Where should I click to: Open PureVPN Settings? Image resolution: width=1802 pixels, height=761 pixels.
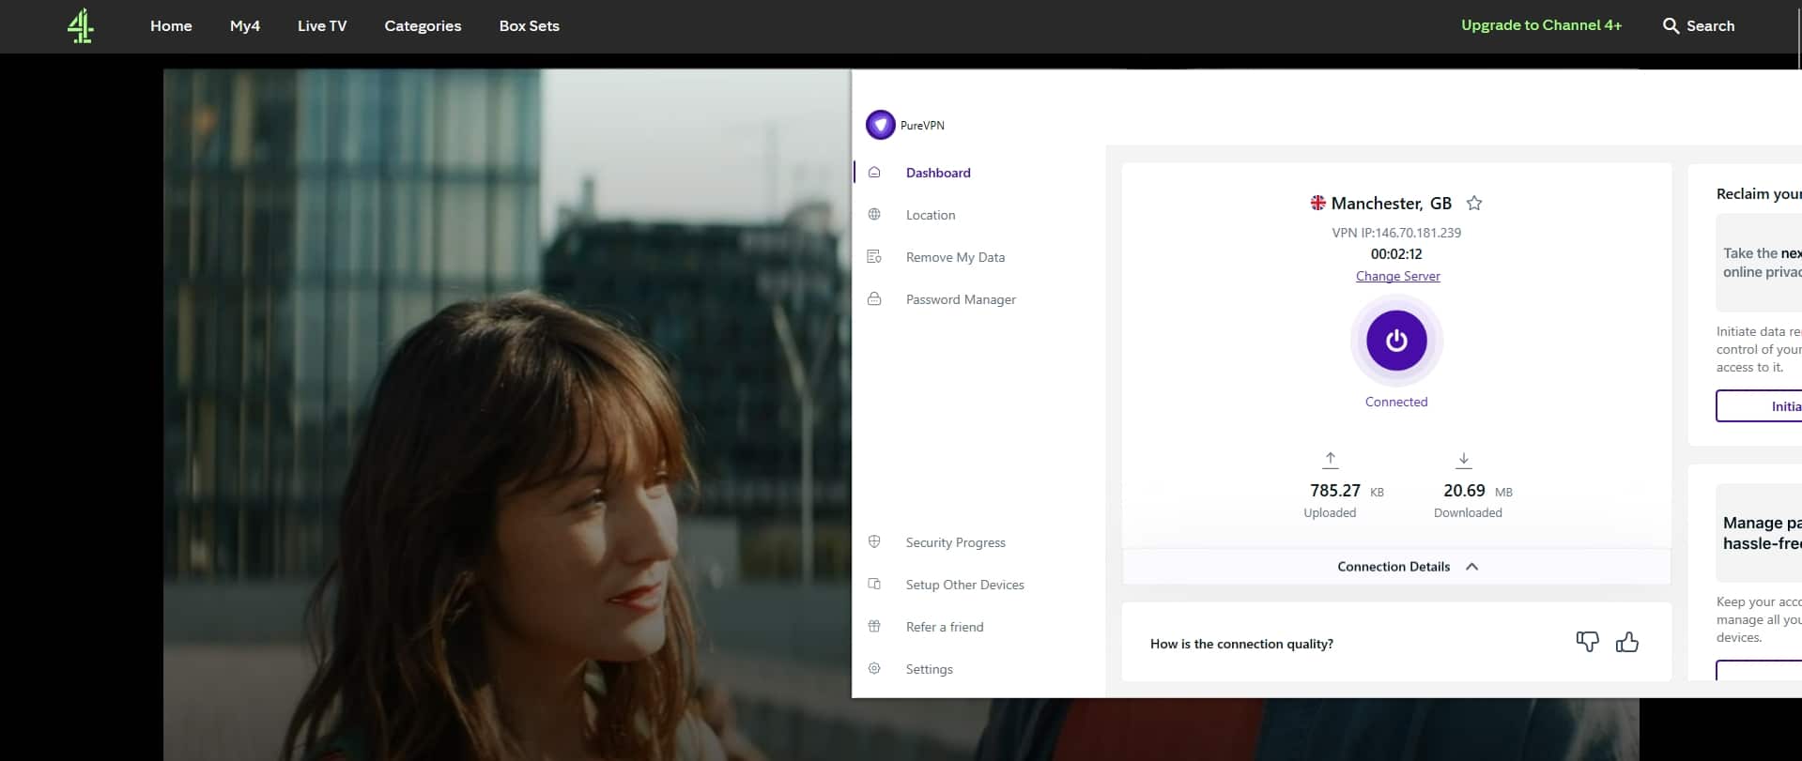tap(929, 669)
